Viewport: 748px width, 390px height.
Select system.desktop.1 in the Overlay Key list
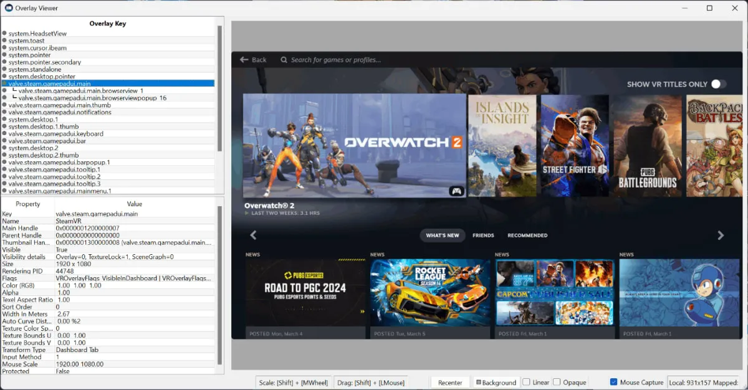(33, 120)
